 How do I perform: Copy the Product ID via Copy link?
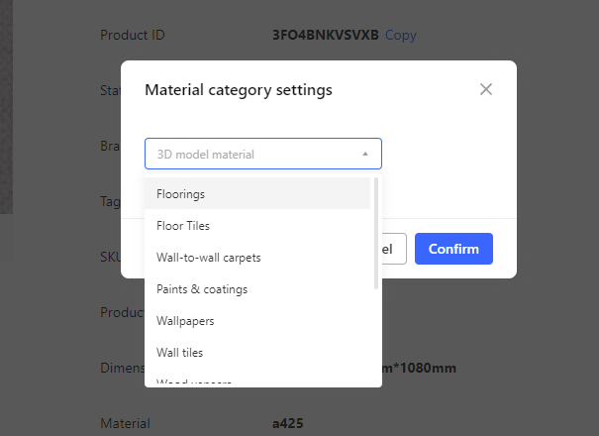(x=401, y=35)
